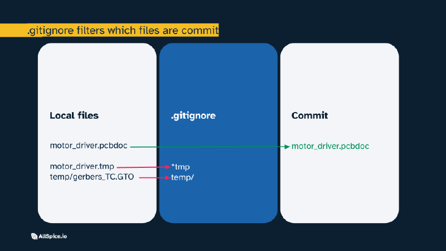The width and height of the screenshot is (446, 251).
Task: Select the slide title about .gitignore filters
Action: [123, 30]
